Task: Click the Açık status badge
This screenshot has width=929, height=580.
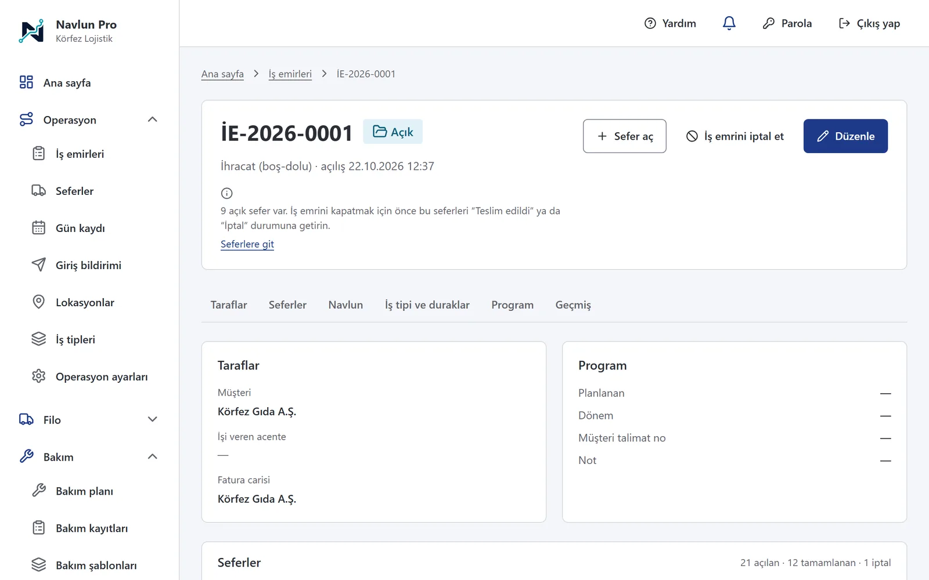Action: tap(393, 132)
